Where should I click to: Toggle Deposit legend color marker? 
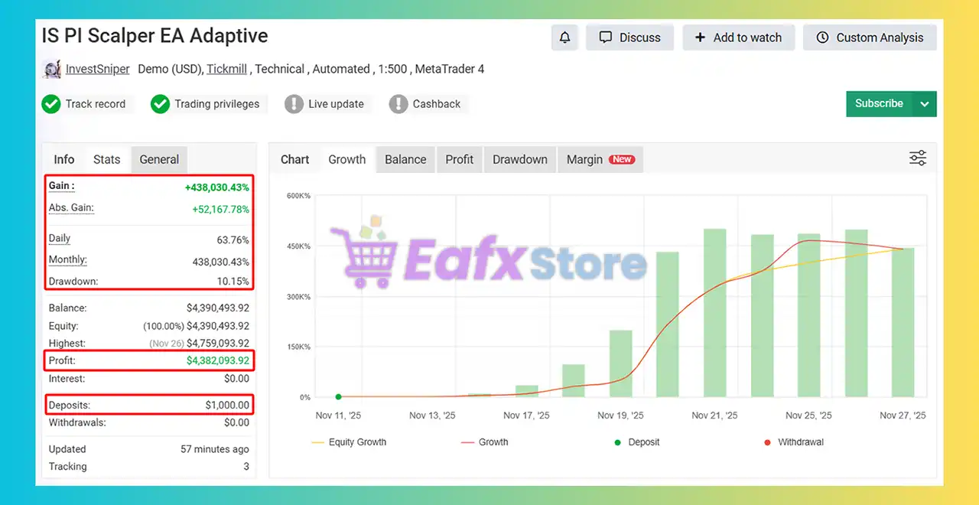(618, 442)
